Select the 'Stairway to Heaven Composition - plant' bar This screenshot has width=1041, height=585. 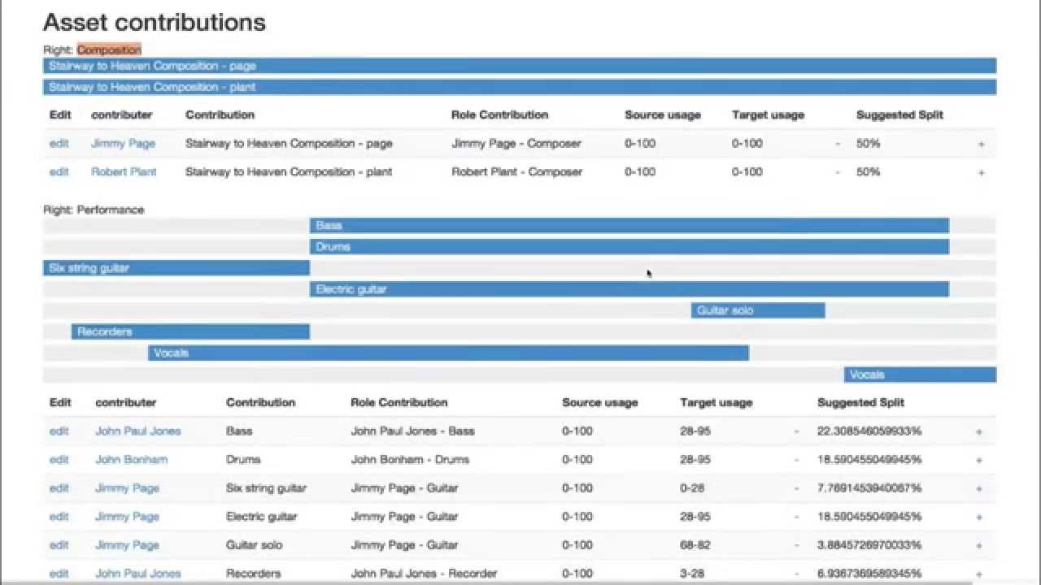pos(520,87)
